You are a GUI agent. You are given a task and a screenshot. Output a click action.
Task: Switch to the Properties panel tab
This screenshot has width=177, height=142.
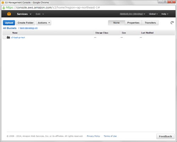tap(133, 23)
